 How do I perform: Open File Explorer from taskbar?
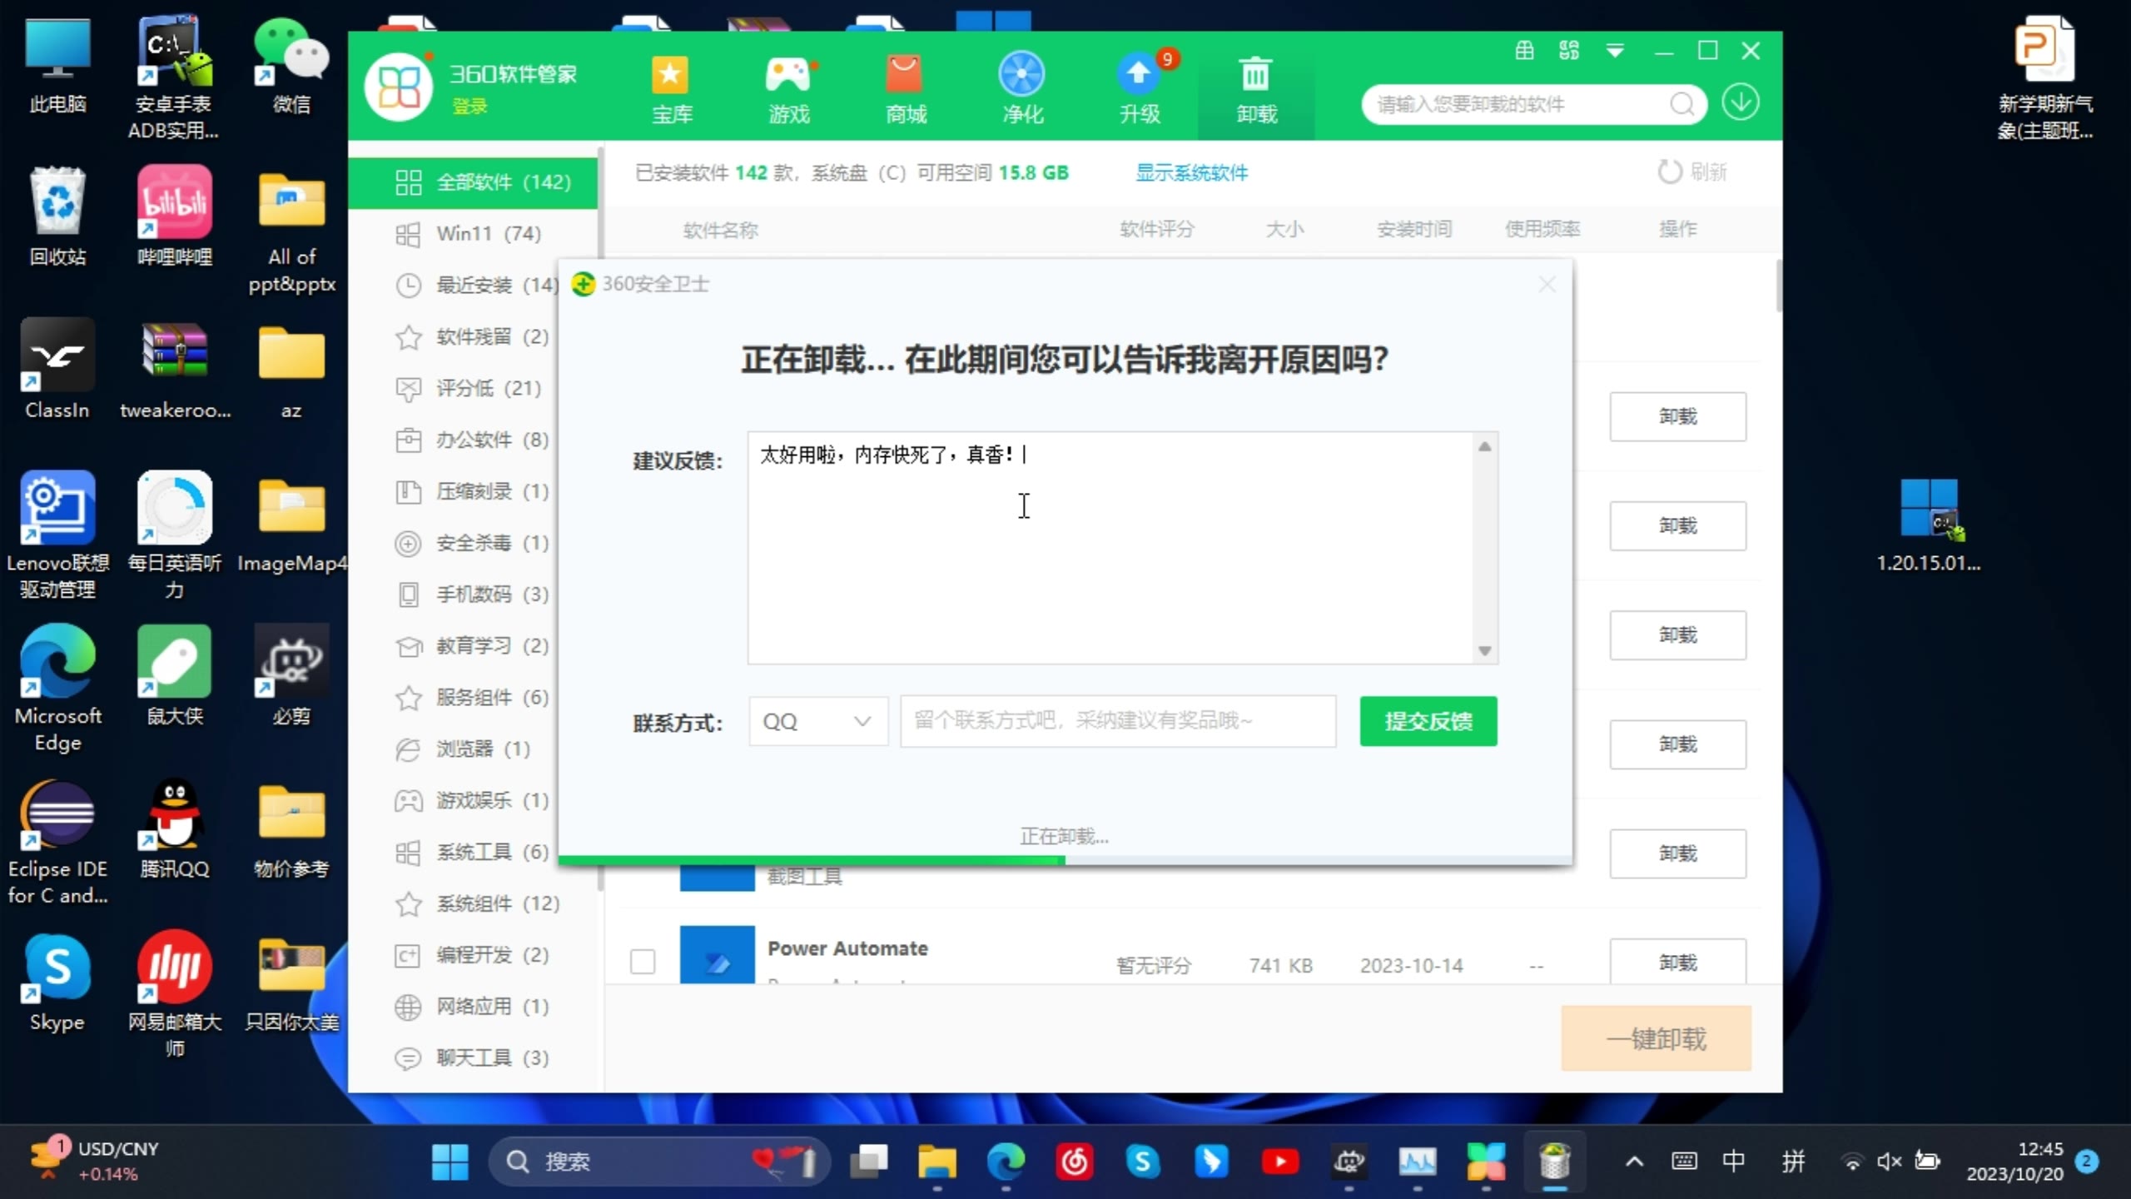[937, 1162]
